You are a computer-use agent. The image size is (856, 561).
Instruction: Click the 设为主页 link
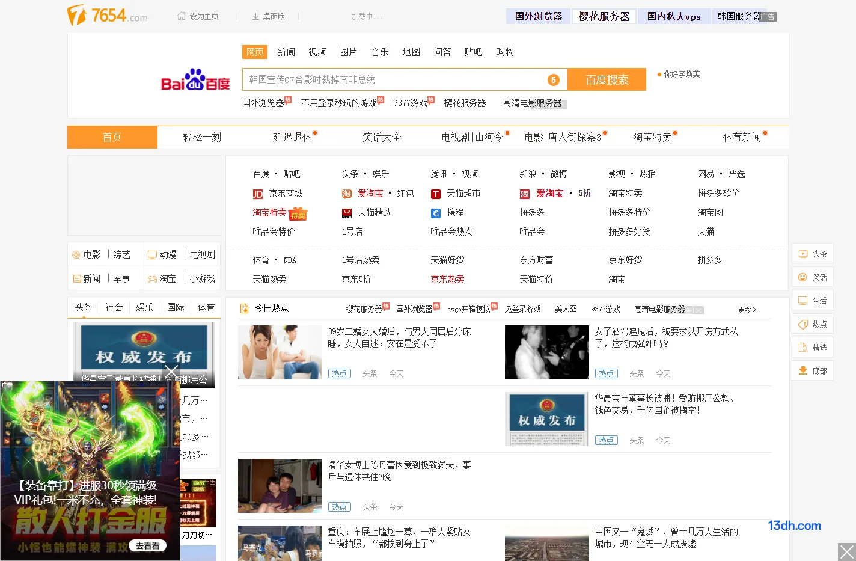coord(204,16)
